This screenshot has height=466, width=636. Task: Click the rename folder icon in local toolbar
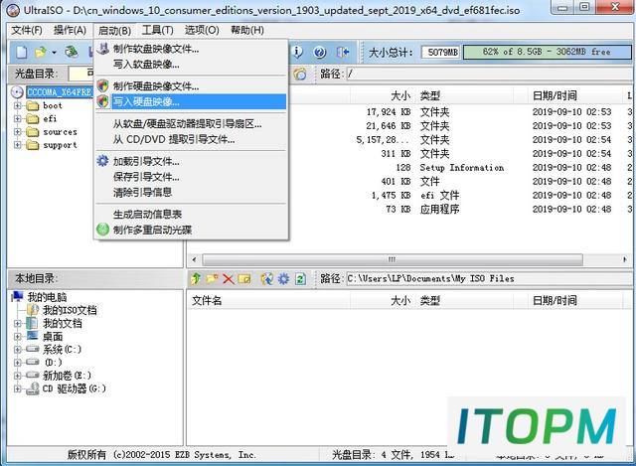[x=244, y=279]
